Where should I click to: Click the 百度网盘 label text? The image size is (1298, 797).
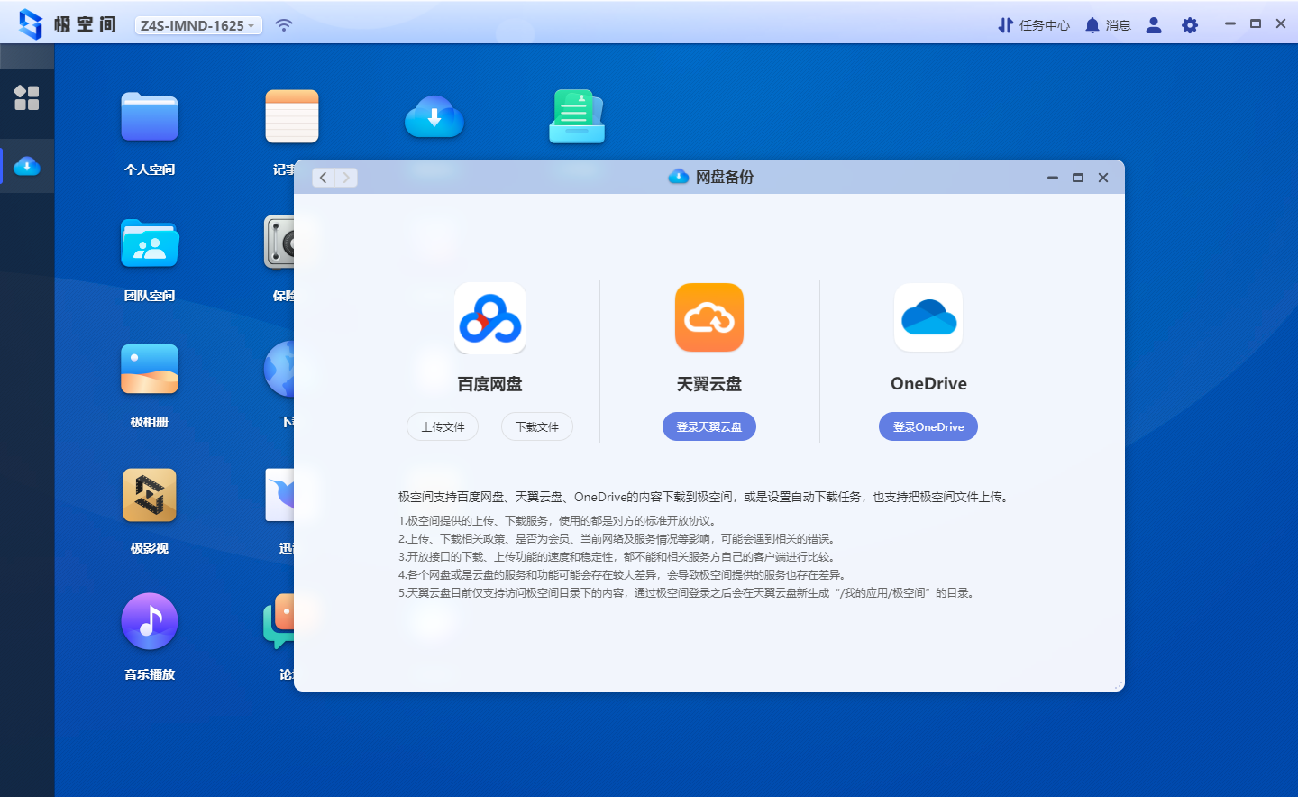click(490, 384)
